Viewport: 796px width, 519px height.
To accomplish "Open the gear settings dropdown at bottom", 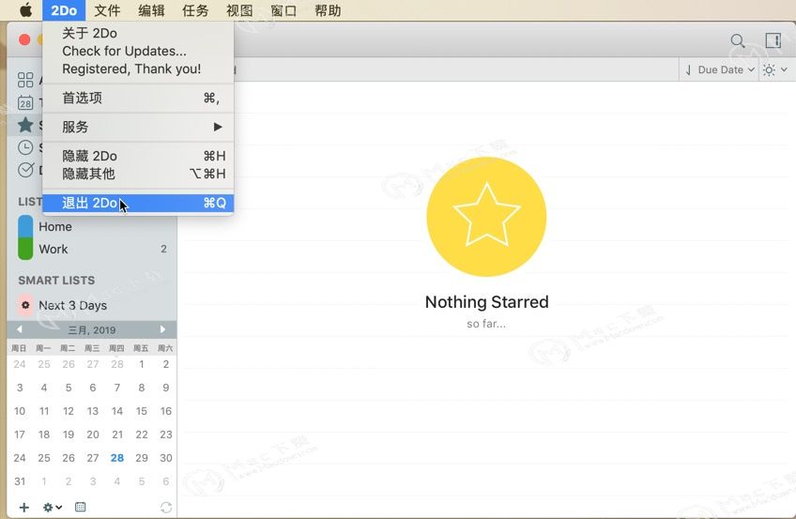I will pos(53,508).
